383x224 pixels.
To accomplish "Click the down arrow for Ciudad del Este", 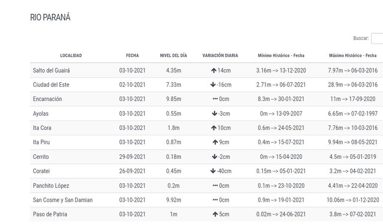I will pyautogui.click(x=213, y=85).
